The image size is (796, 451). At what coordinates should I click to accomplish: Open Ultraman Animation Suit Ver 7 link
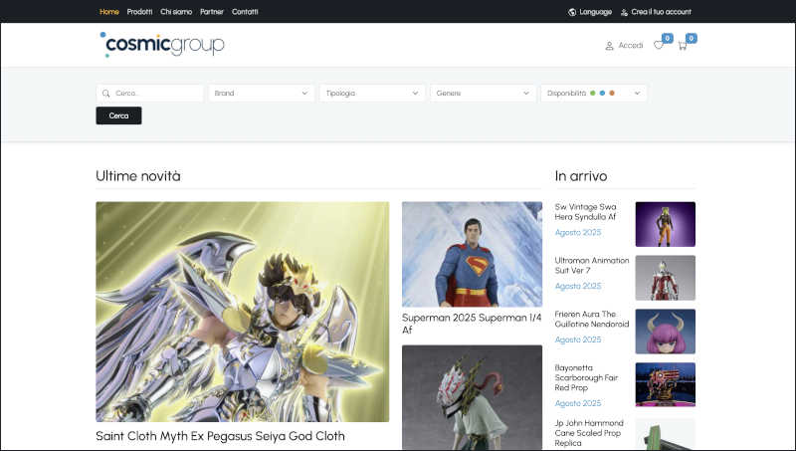592,265
